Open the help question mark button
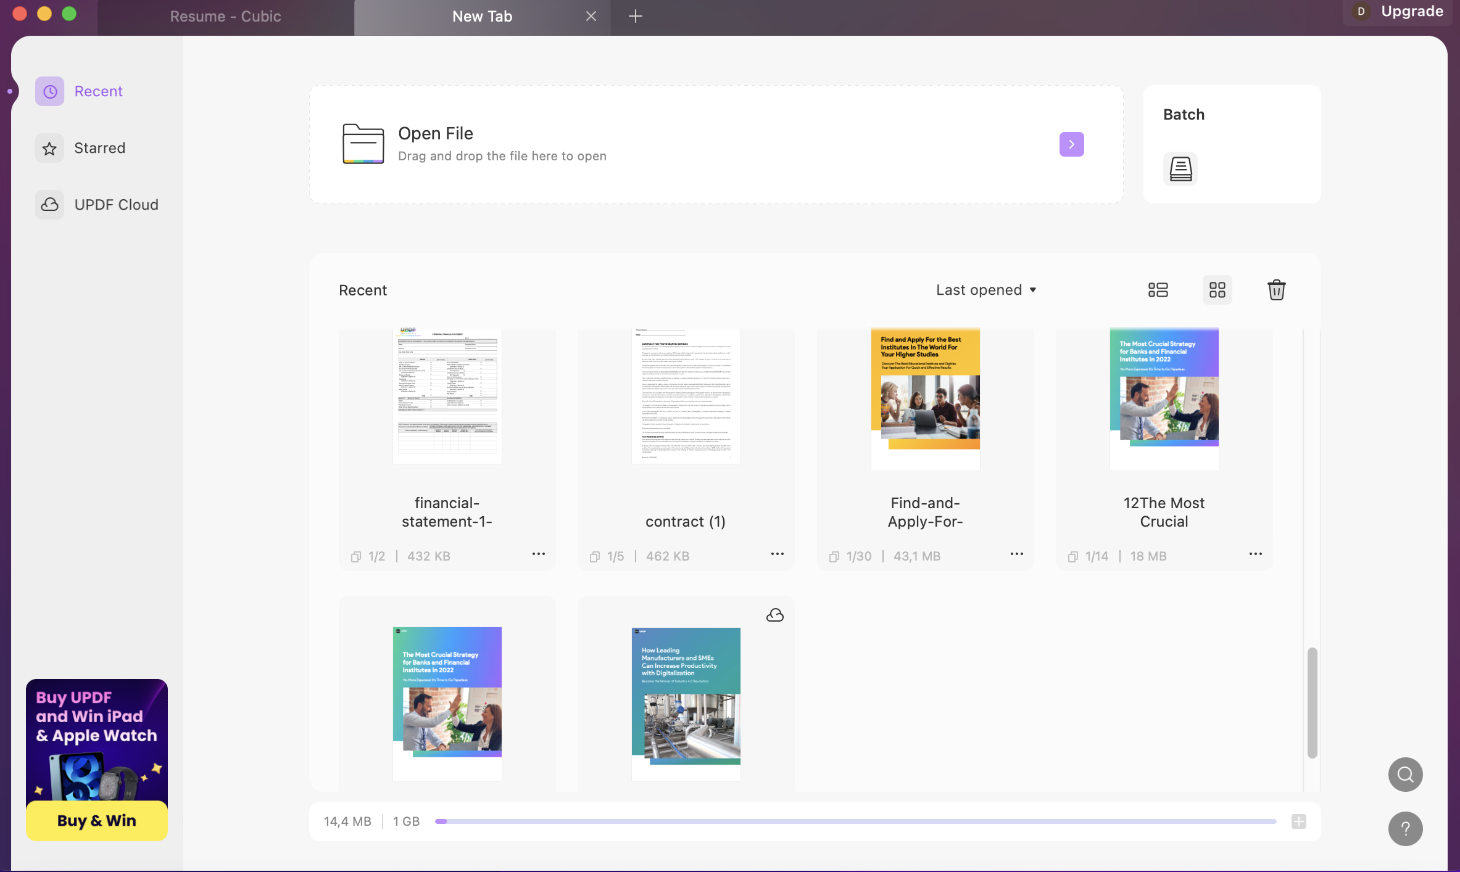 [x=1405, y=829]
